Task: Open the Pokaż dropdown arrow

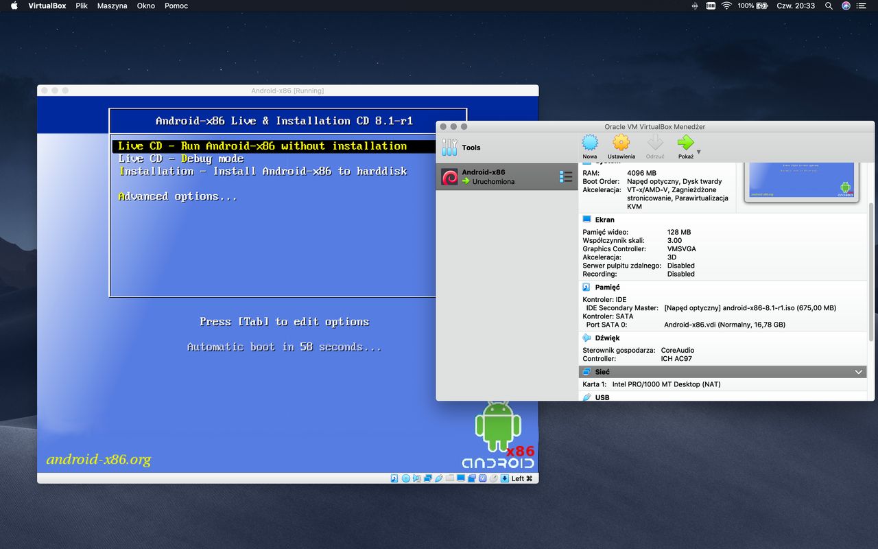Action: (x=698, y=151)
